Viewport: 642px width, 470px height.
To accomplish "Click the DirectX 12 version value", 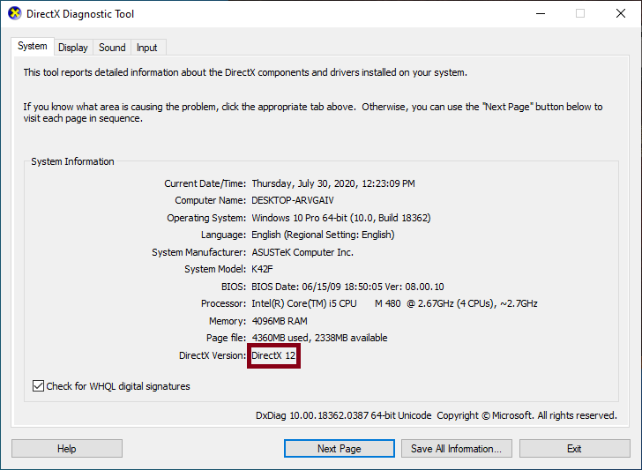I will click(x=273, y=355).
